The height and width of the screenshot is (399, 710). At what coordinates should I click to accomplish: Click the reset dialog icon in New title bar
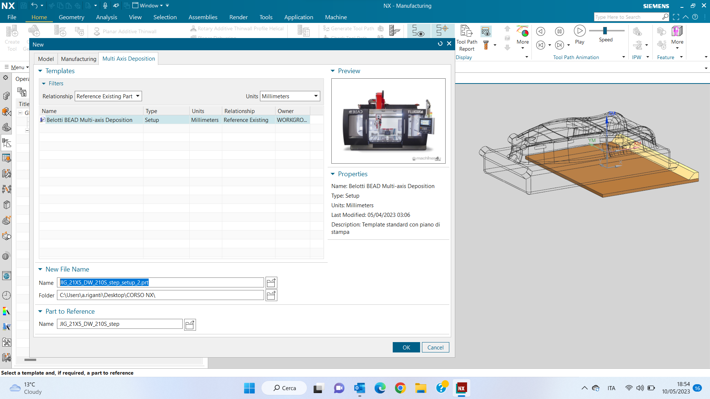440,44
